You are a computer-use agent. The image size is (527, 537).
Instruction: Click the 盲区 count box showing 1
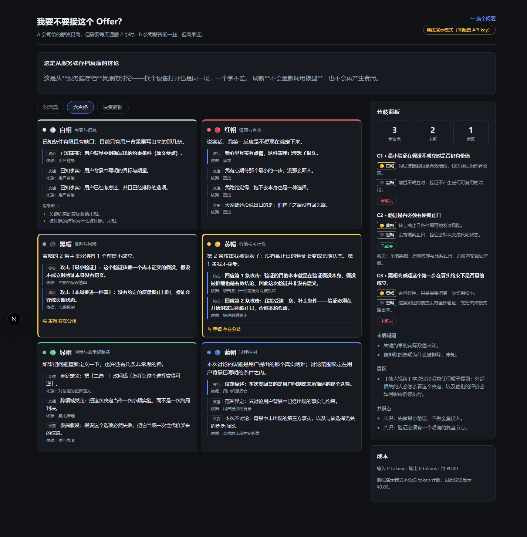tap(471, 133)
